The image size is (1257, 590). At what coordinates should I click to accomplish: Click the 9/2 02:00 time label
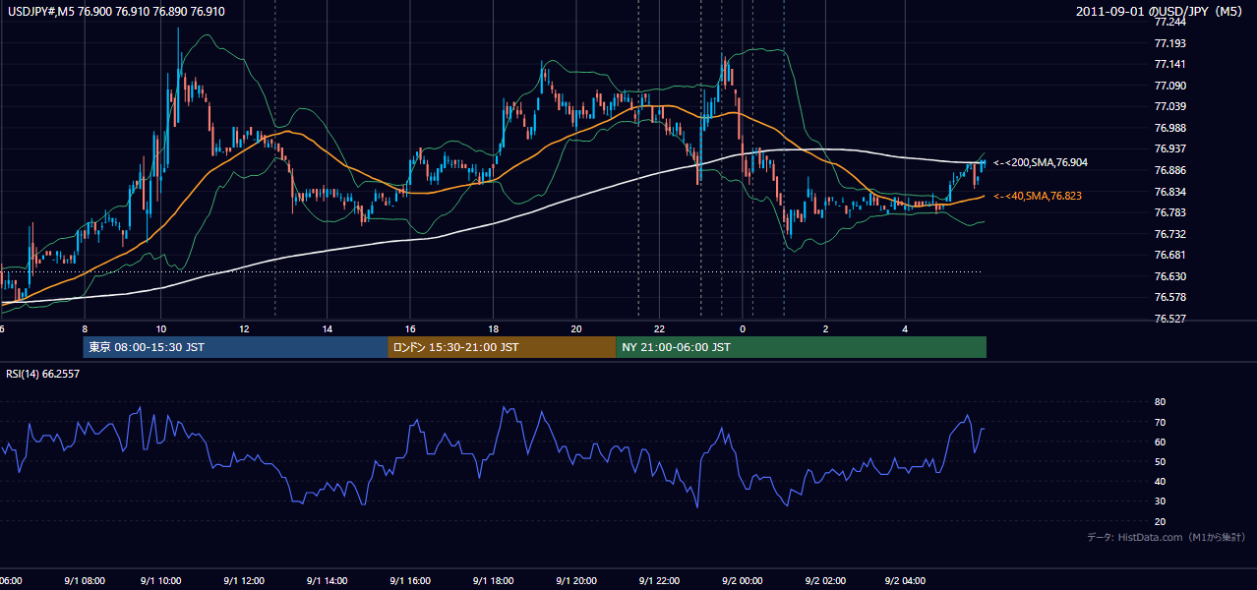824,581
